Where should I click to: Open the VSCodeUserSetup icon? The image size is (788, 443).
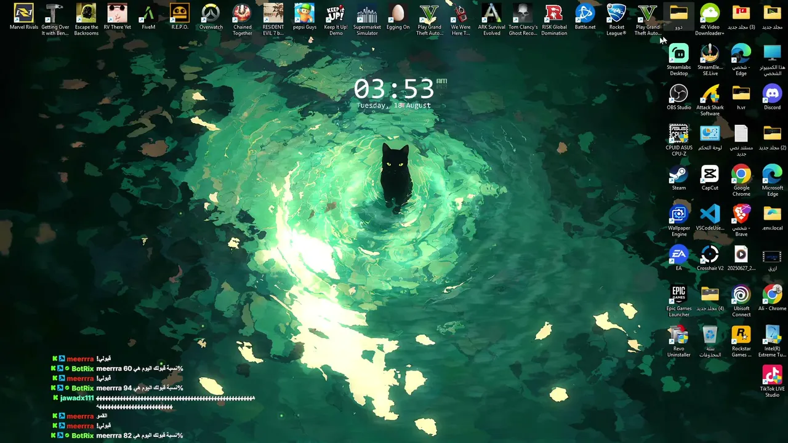pos(710,217)
